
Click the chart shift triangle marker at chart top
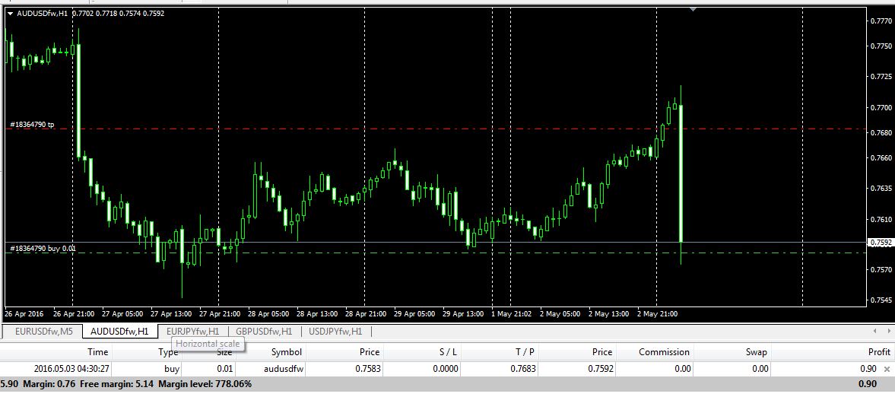click(693, 9)
